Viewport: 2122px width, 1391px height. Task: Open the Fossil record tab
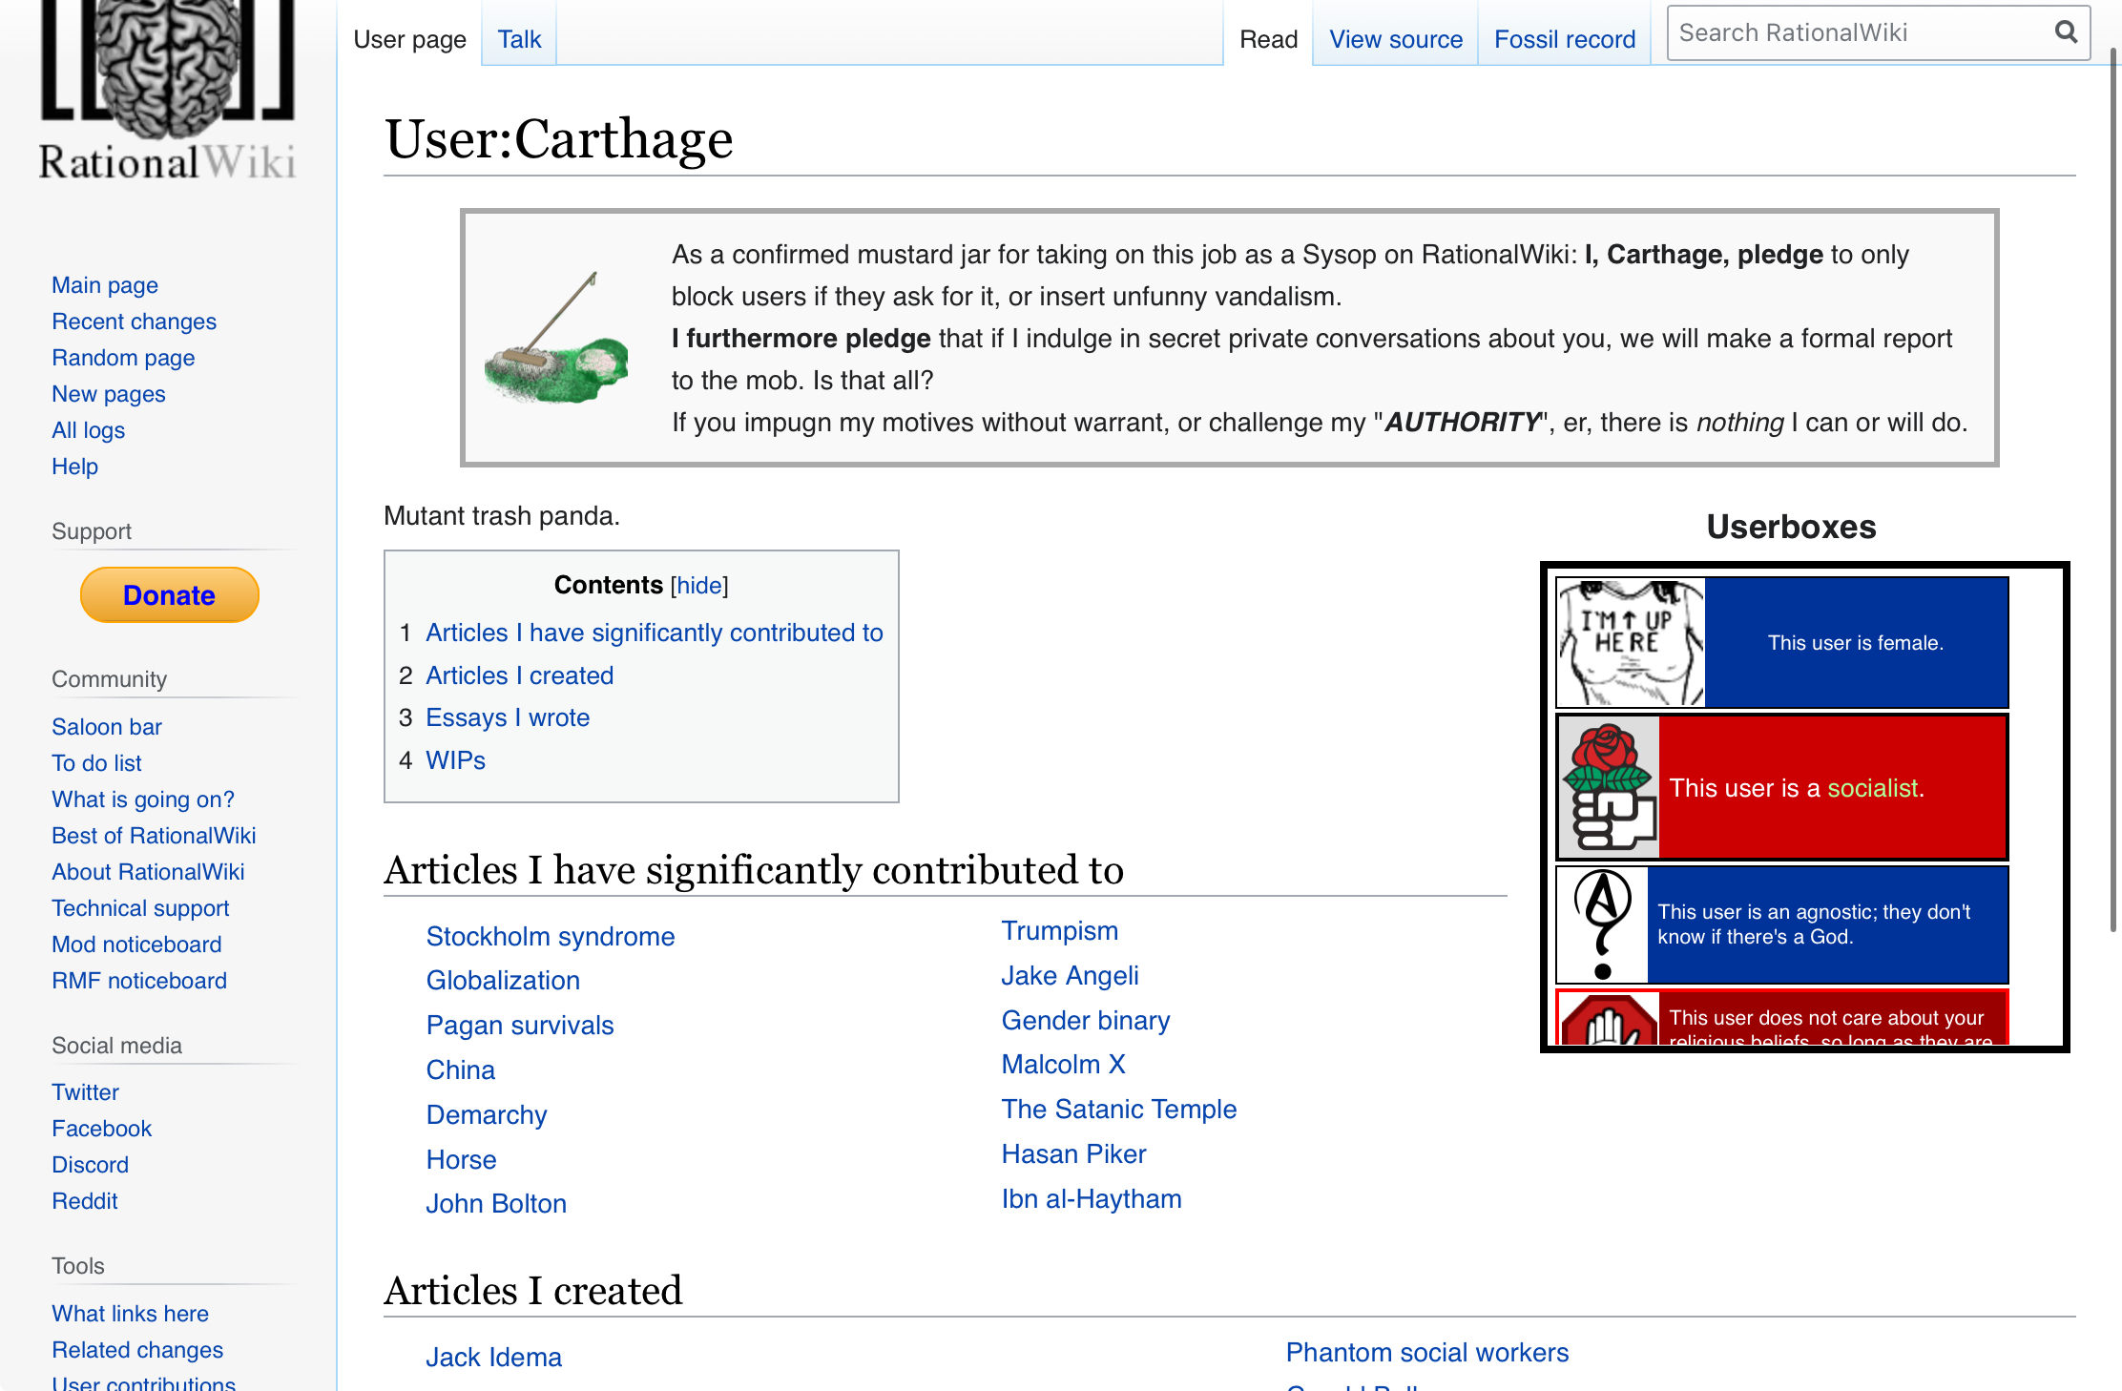[1564, 39]
